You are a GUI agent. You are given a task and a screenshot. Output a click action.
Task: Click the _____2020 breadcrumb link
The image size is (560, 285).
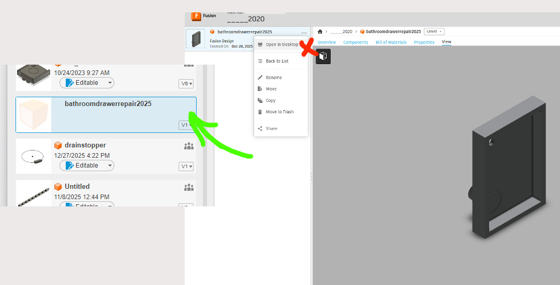(341, 32)
